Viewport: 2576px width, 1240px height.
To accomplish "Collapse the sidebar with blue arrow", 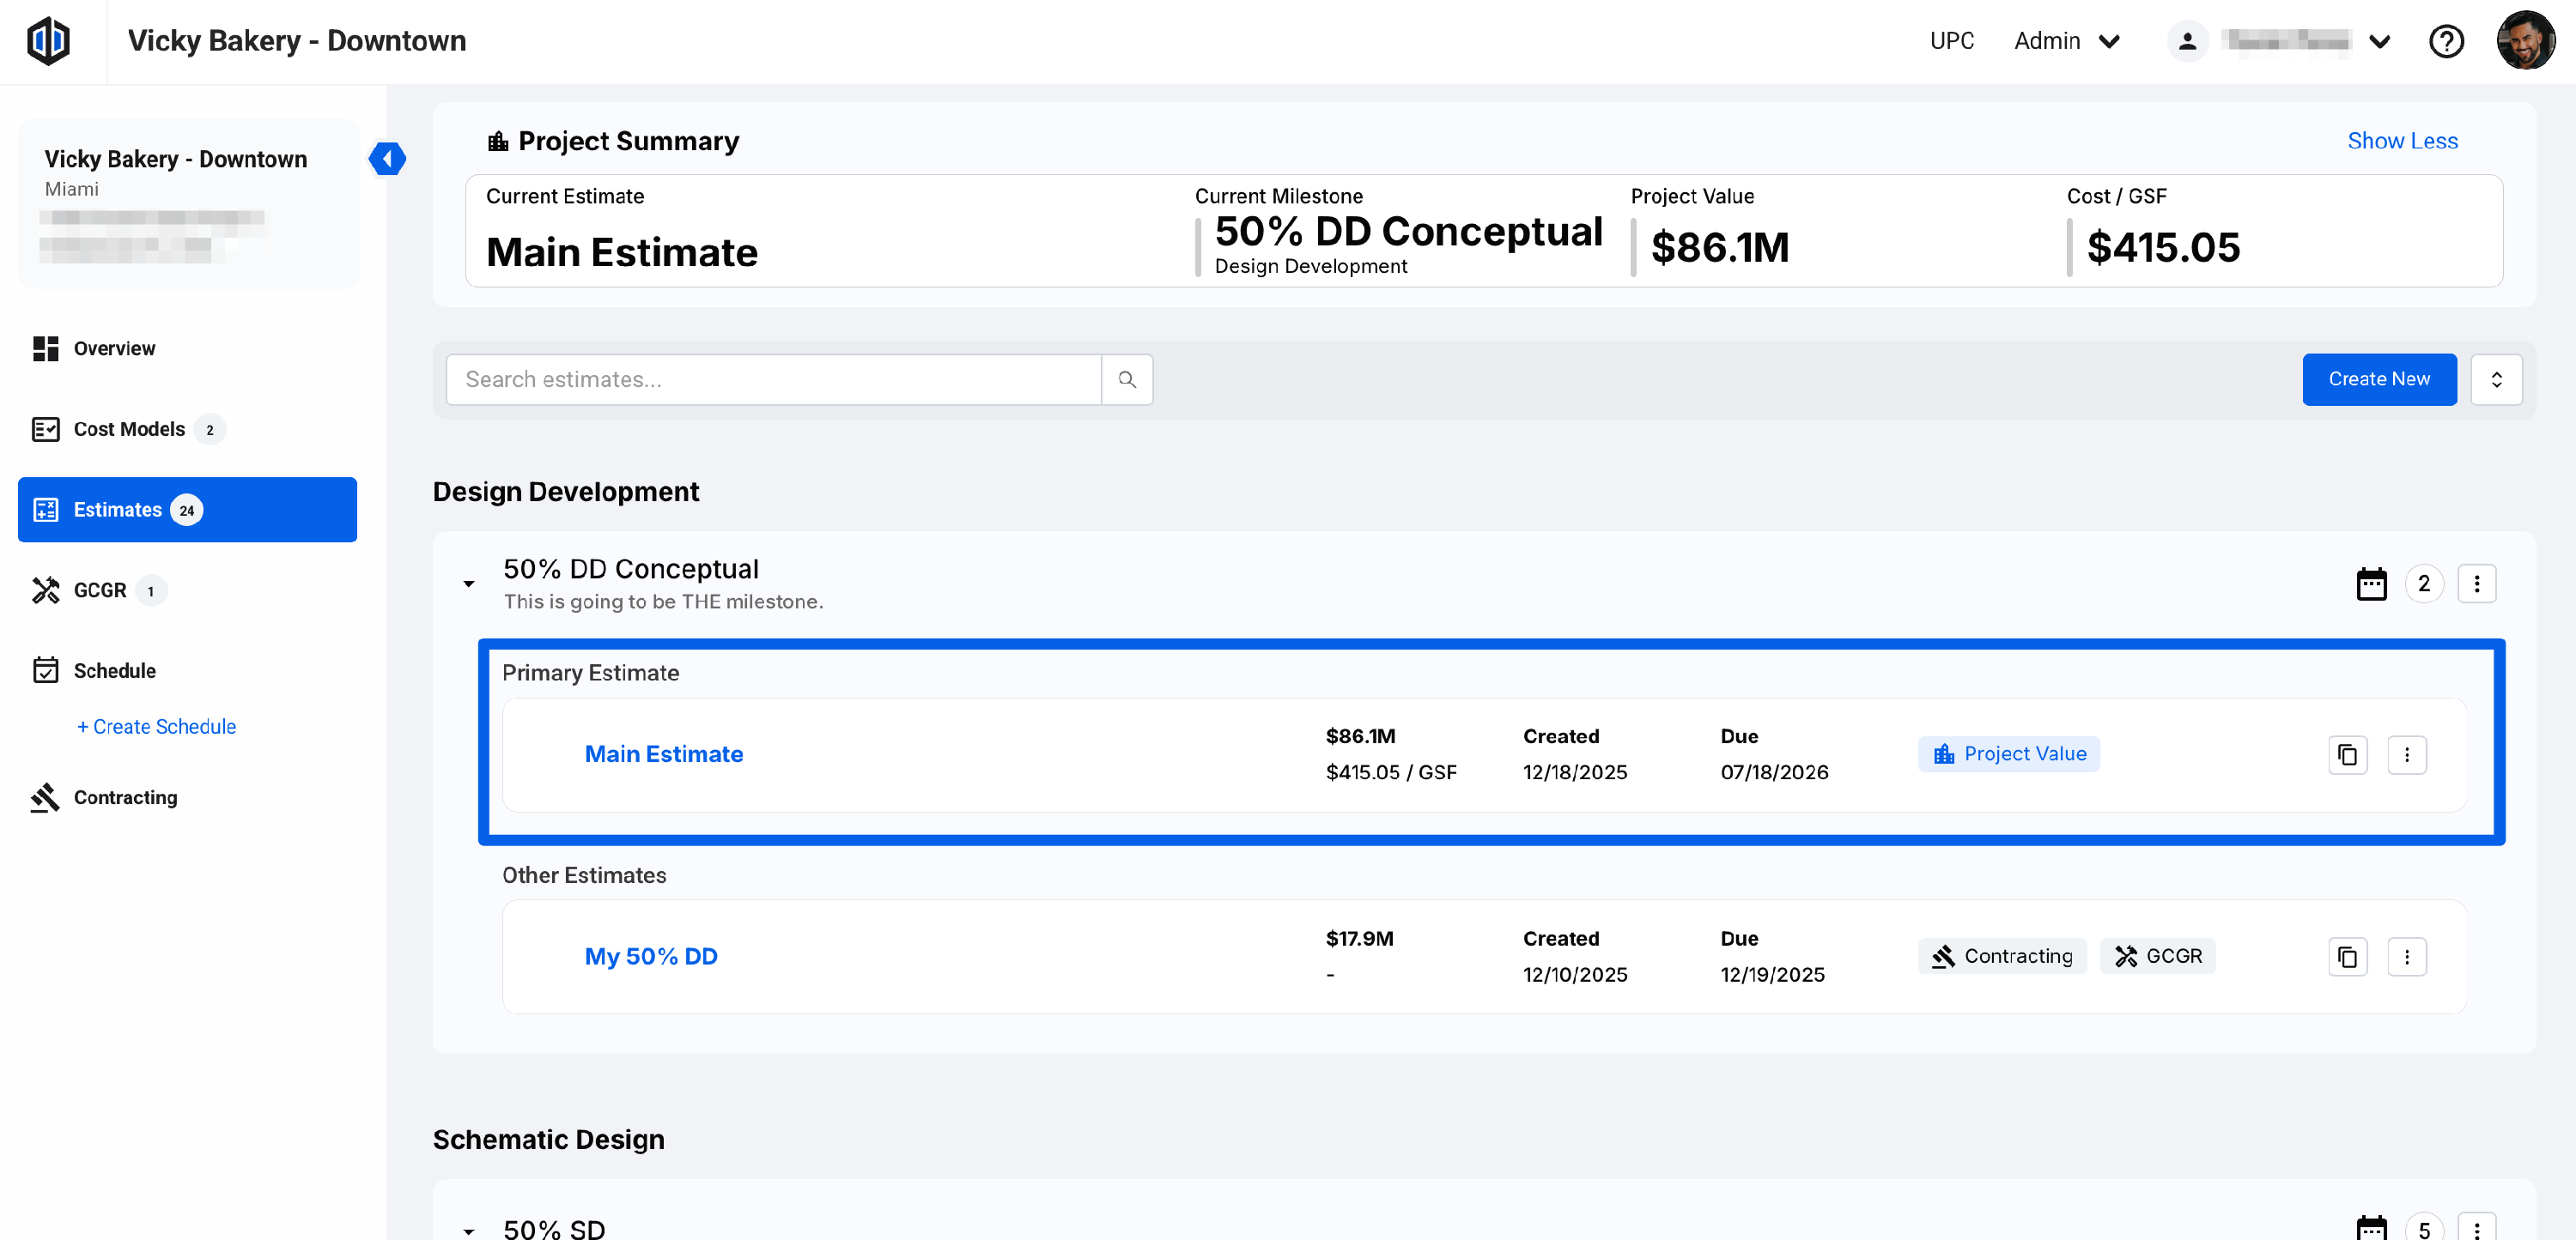I will tap(387, 158).
